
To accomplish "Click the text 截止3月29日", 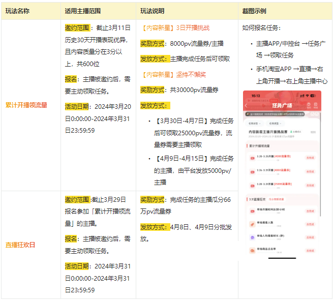I will 109,200.
